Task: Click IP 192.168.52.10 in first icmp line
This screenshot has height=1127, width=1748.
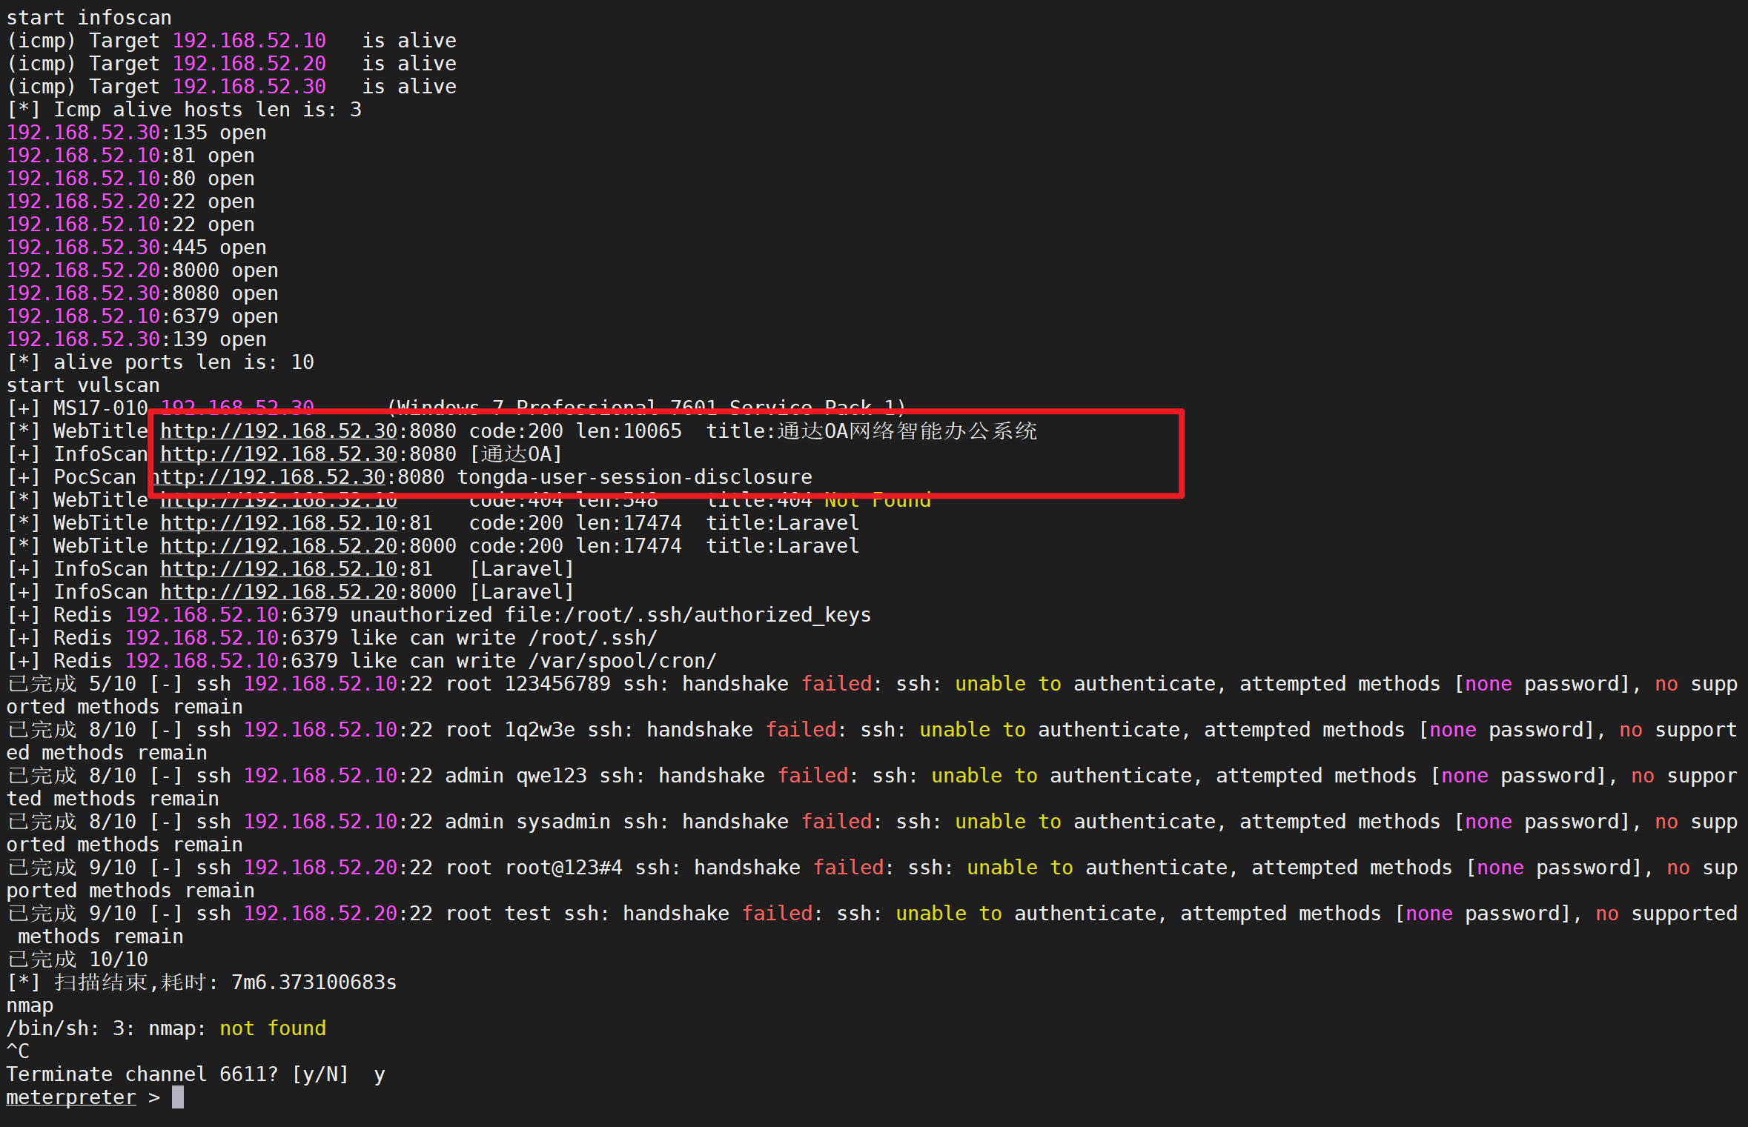Action: (249, 41)
